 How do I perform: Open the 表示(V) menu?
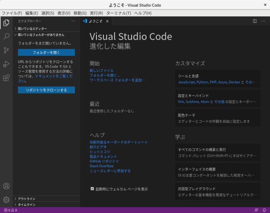click(x=64, y=13)
